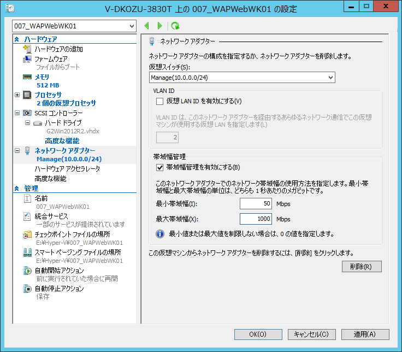Click 2 個の仮想プロセッサ text
The height and width of the screenshot is (352, 402).
(67, 103)
